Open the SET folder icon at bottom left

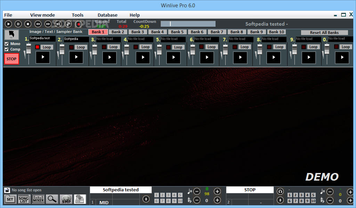(10, 199)
